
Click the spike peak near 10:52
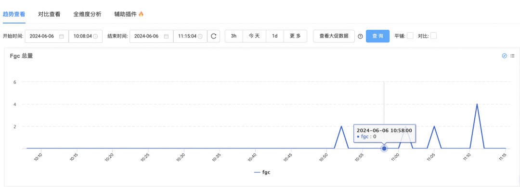coord(341,126)
